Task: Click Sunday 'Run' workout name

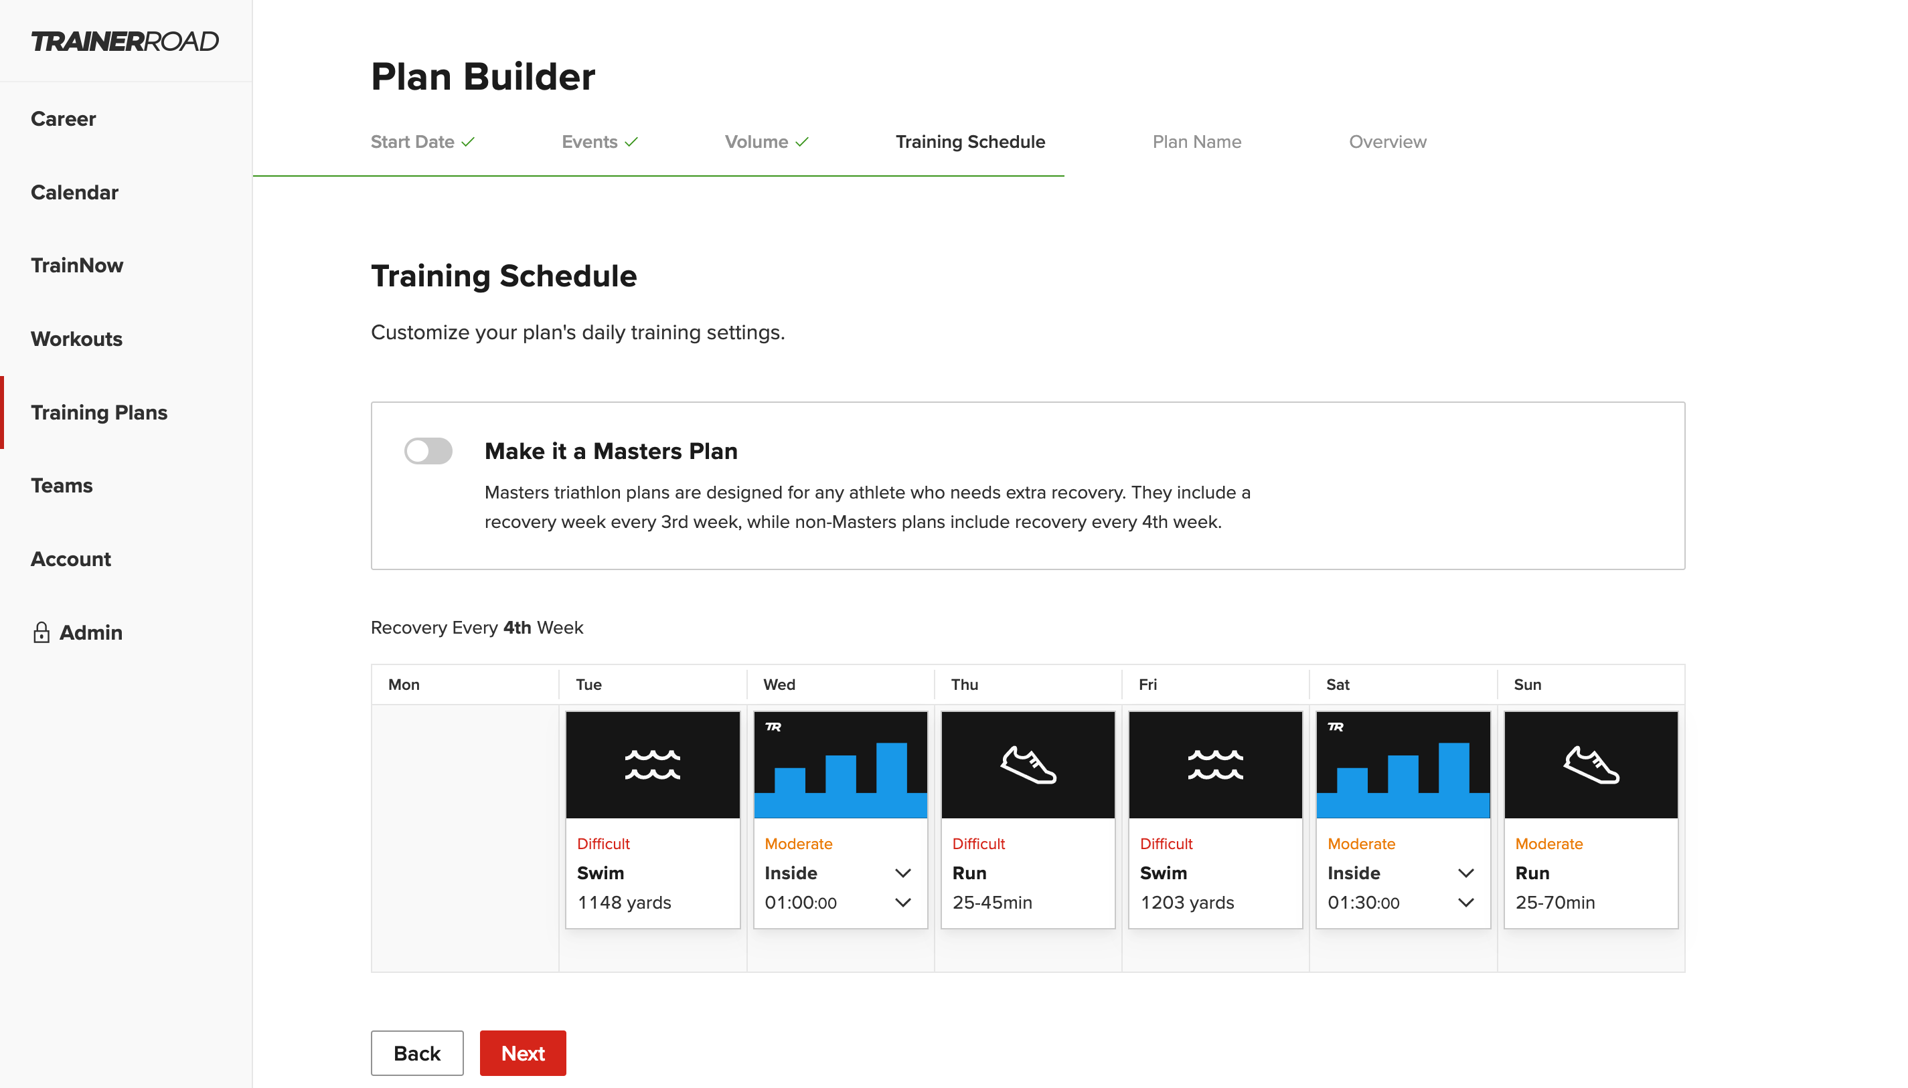Action: [x=1532, y=873]
